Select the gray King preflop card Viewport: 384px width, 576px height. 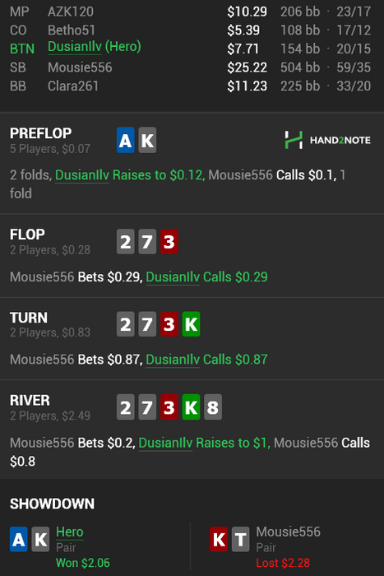(147, 140)
